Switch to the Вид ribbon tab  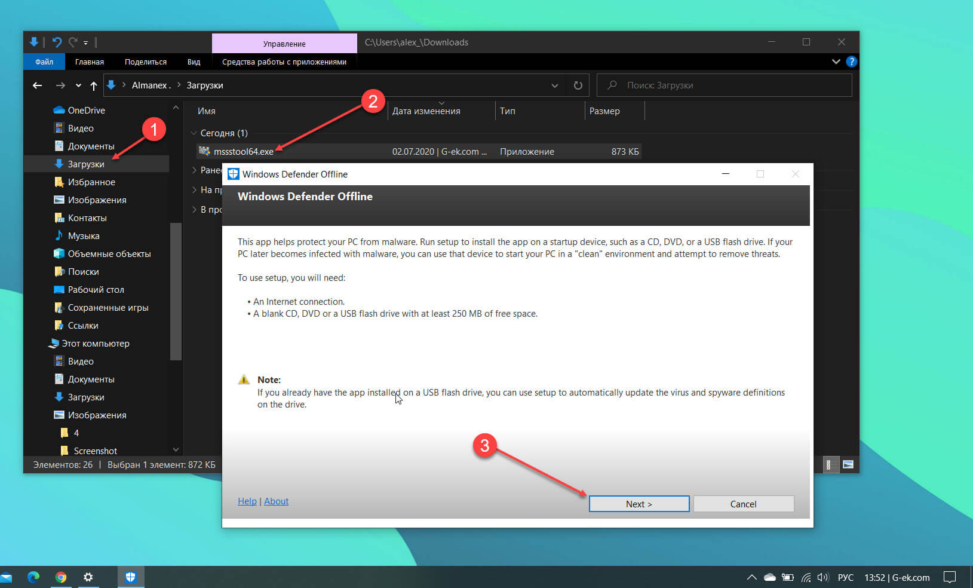pos(193,62)
